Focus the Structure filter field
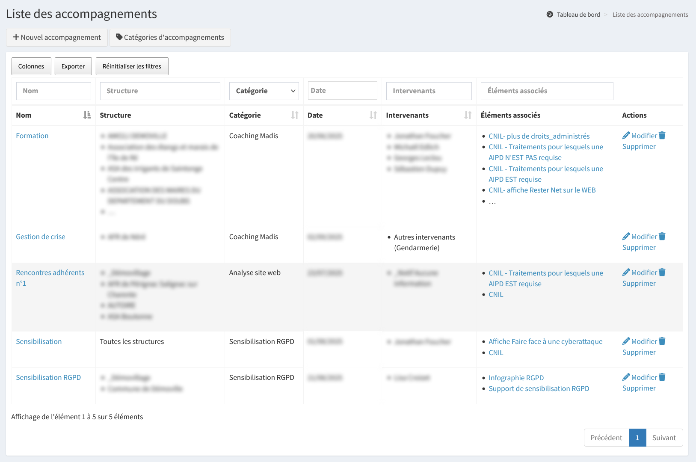The width and height of the screenshot is (696, 462). pos(160,91)
